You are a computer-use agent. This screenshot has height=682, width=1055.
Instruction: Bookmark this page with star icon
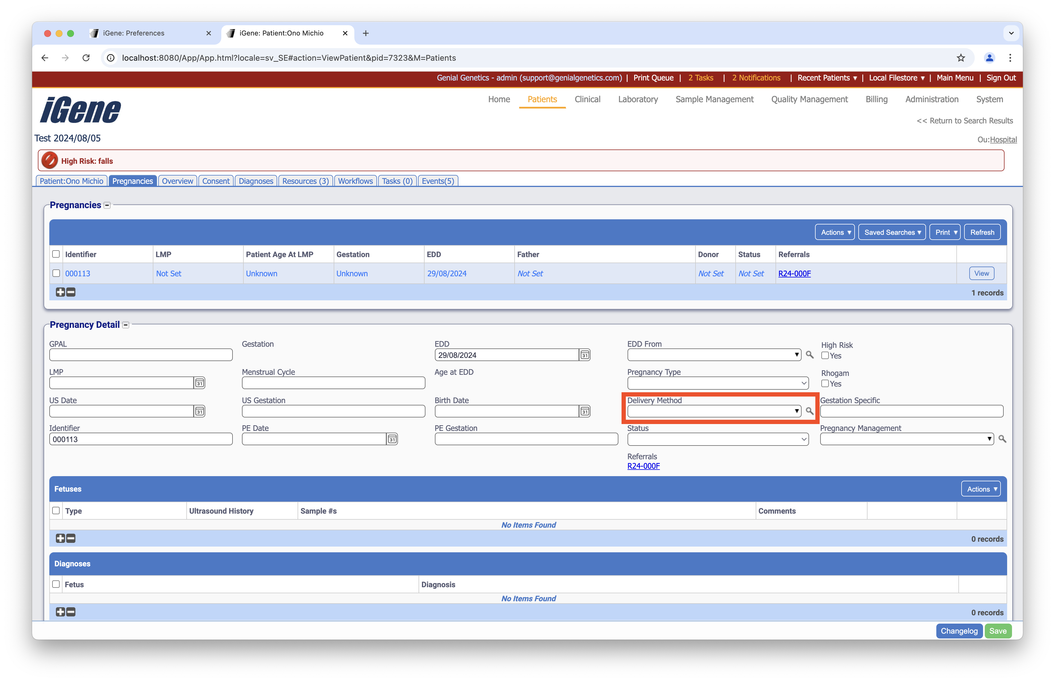point(961,58)
